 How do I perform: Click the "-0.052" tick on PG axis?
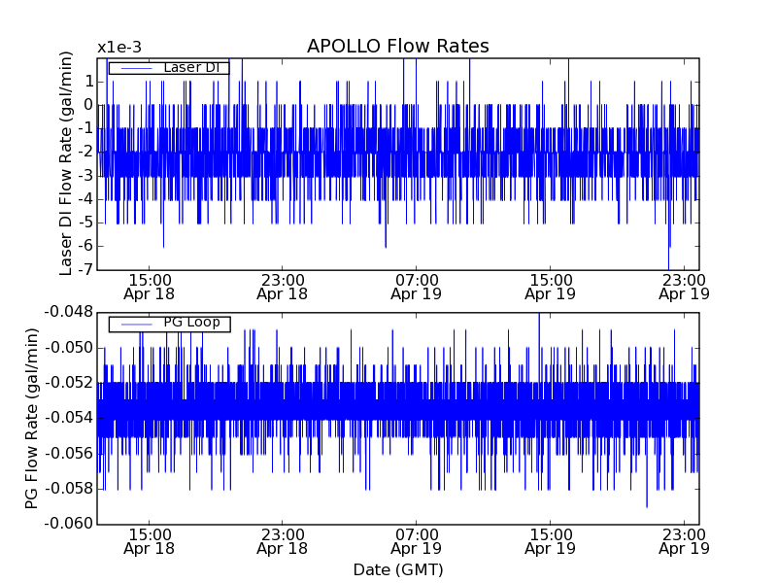69,383
